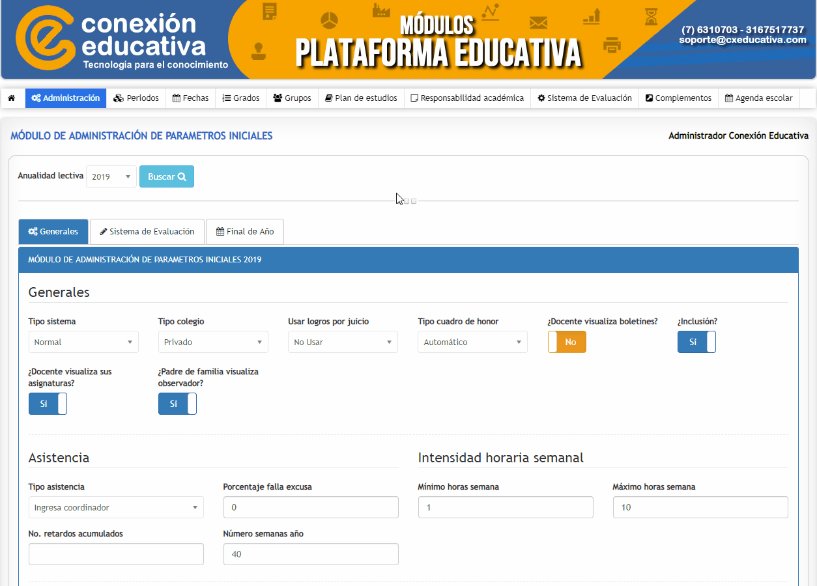Open the Fechas calendar menu item
Viewport: 817px width, 586px height.
coord(190,98)
